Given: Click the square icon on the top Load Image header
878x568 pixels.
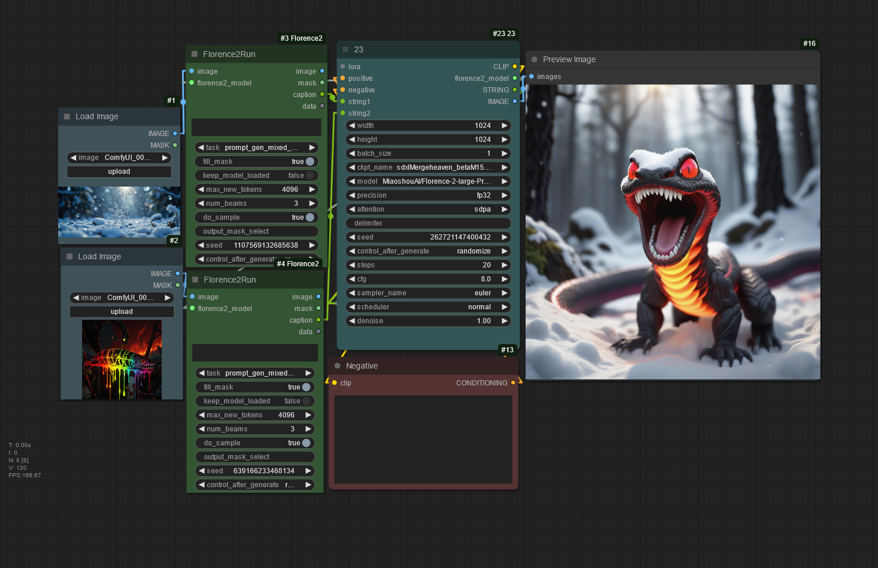Looking at the screenshot, I should [x=67, y=116].
